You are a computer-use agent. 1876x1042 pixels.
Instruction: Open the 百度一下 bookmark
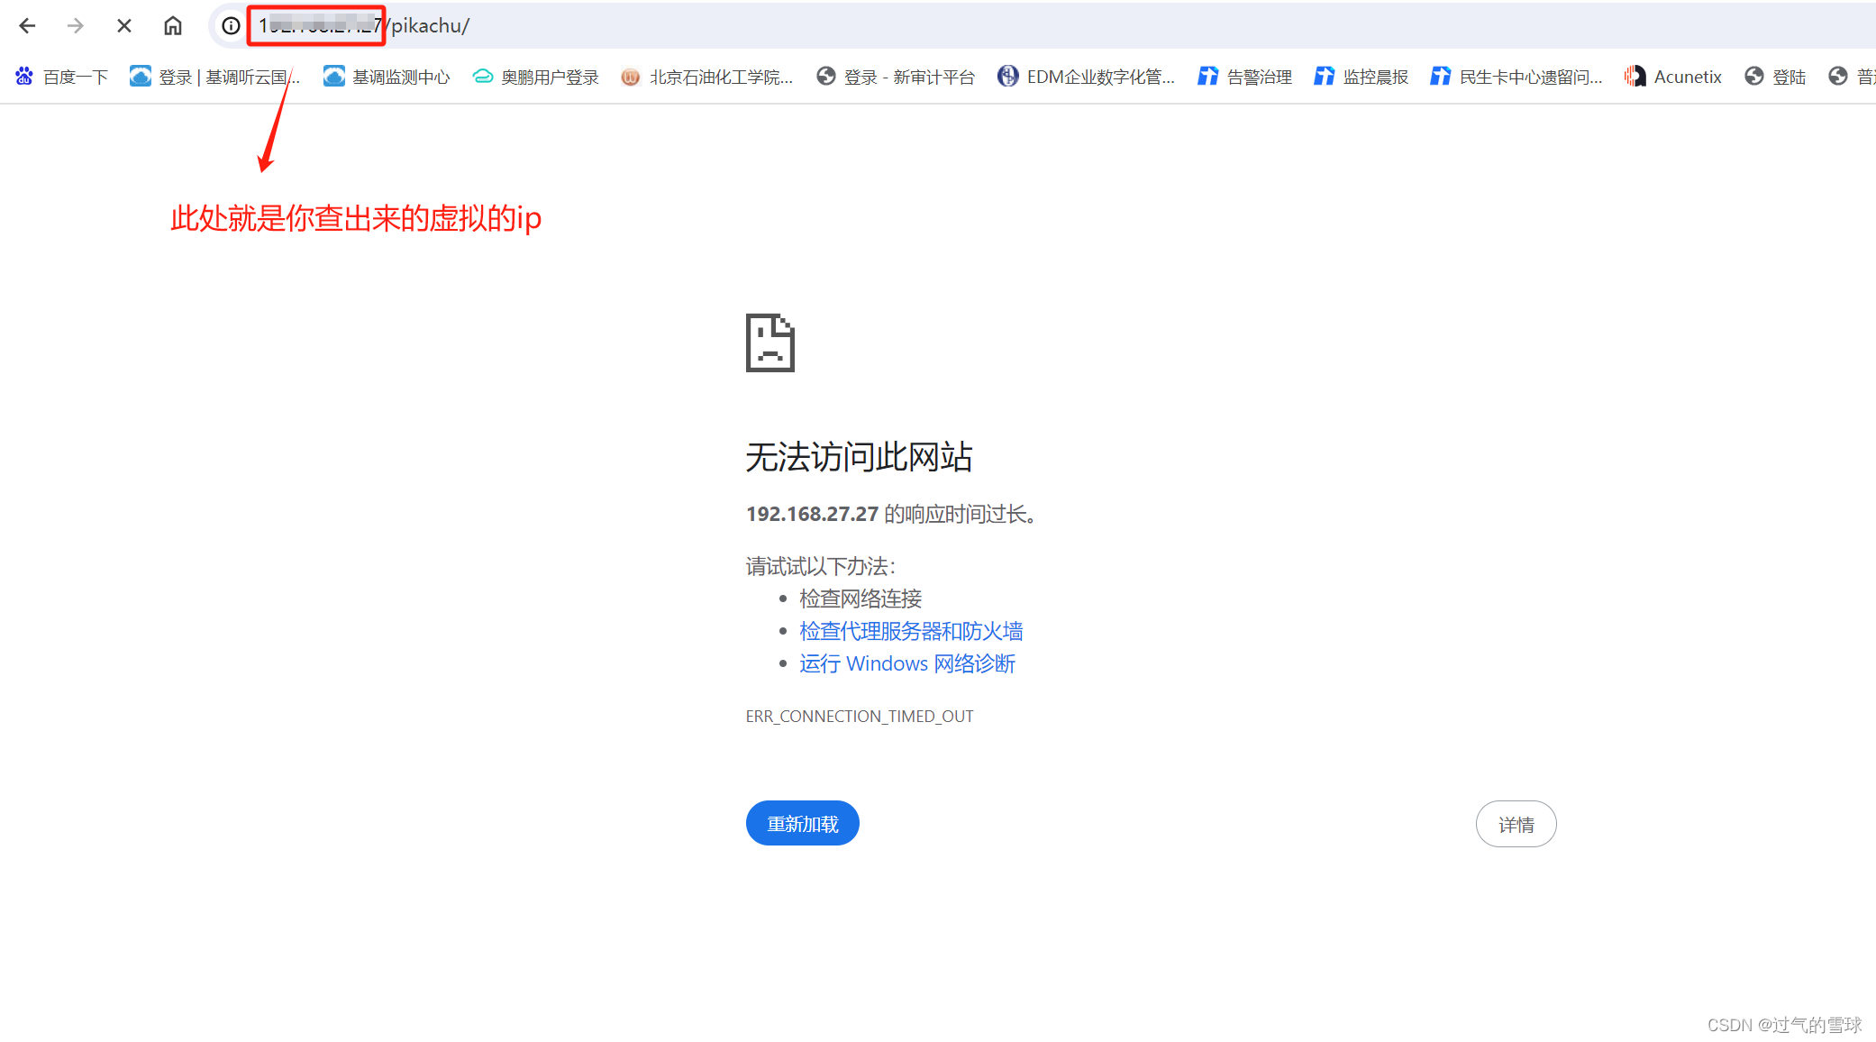point(61,77)
